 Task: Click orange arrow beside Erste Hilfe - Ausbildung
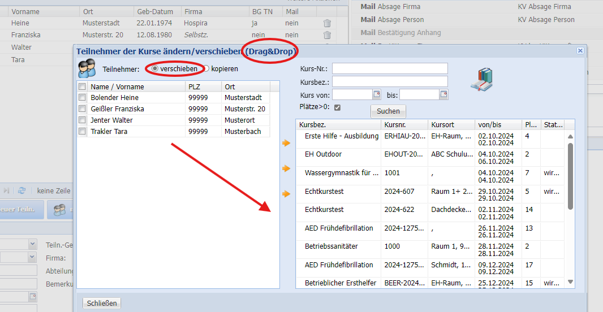click(286, 144)
